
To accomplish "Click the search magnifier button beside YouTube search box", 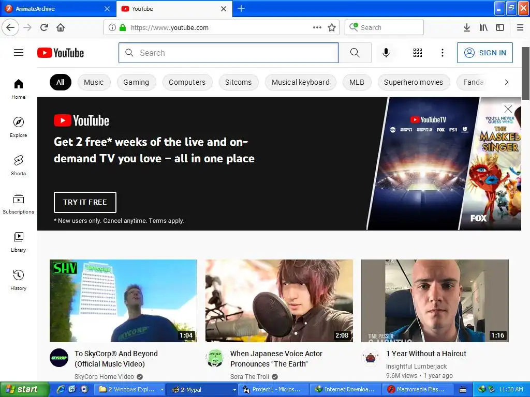I will click(x=355, y=53).
